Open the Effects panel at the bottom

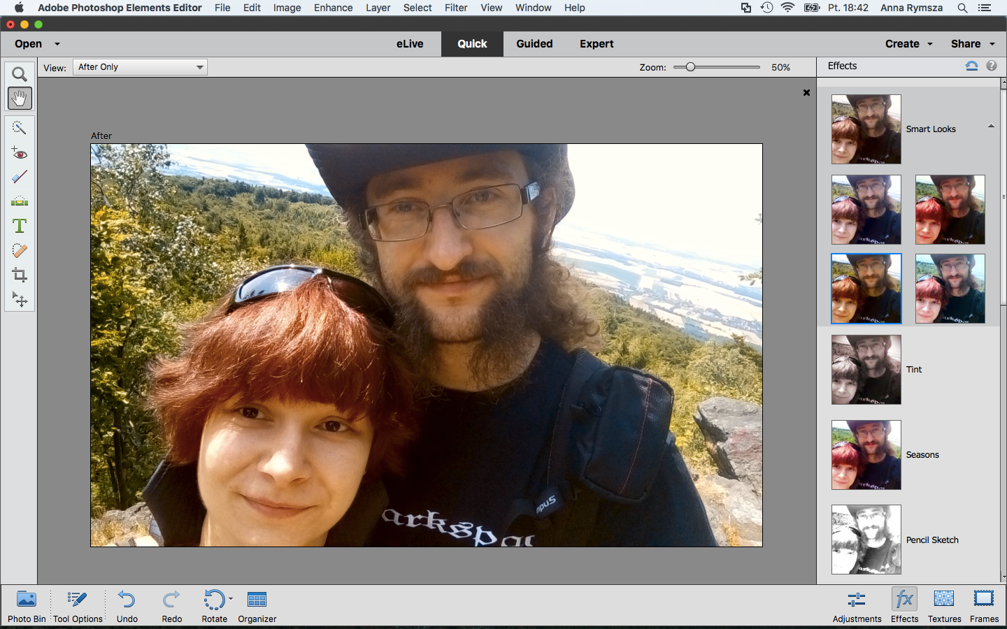[x=904, y=606]
